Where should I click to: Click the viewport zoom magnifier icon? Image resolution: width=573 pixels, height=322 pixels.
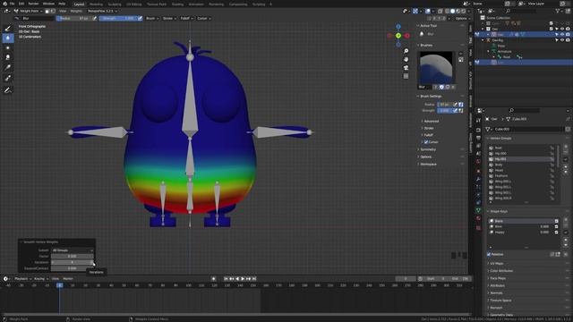406,51
